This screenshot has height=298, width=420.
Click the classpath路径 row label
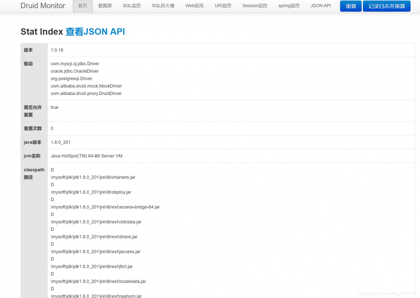click(34, 173)
